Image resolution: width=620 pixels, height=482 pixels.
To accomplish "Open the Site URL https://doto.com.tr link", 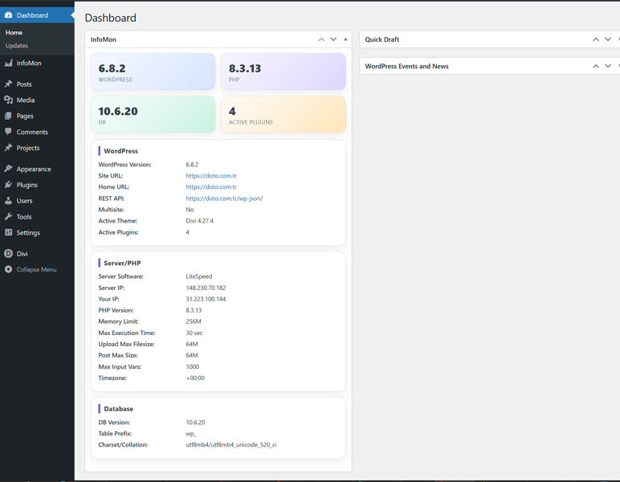I will click(211, 176).
